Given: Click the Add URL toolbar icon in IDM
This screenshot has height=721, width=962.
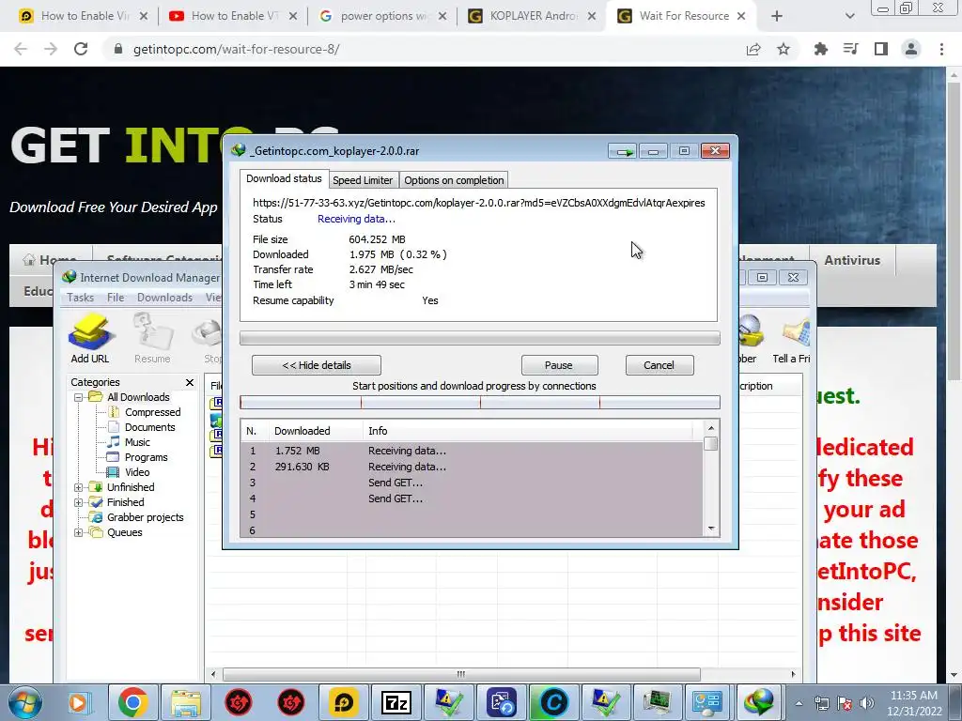Looking at the screenshot, I should [90, 337].
